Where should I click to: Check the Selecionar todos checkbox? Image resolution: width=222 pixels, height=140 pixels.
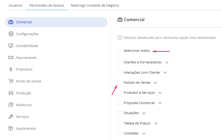120,50
